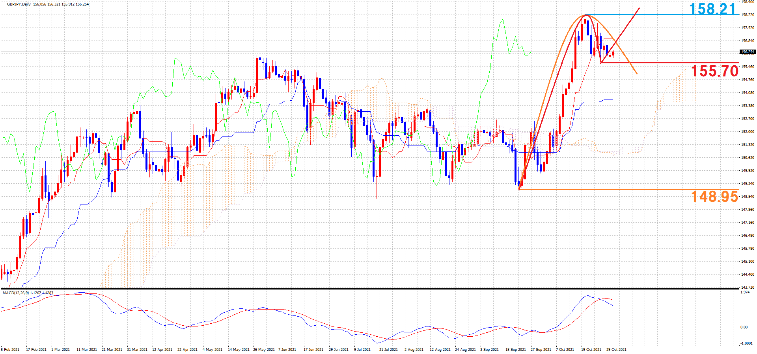Click the -1.0001 MACD scale value

coord(746,343)
